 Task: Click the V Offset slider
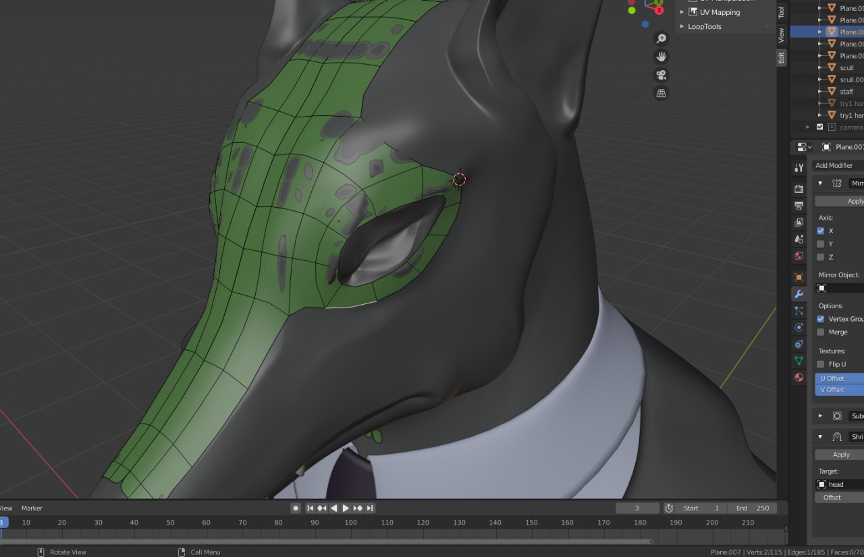pos(839,390)
